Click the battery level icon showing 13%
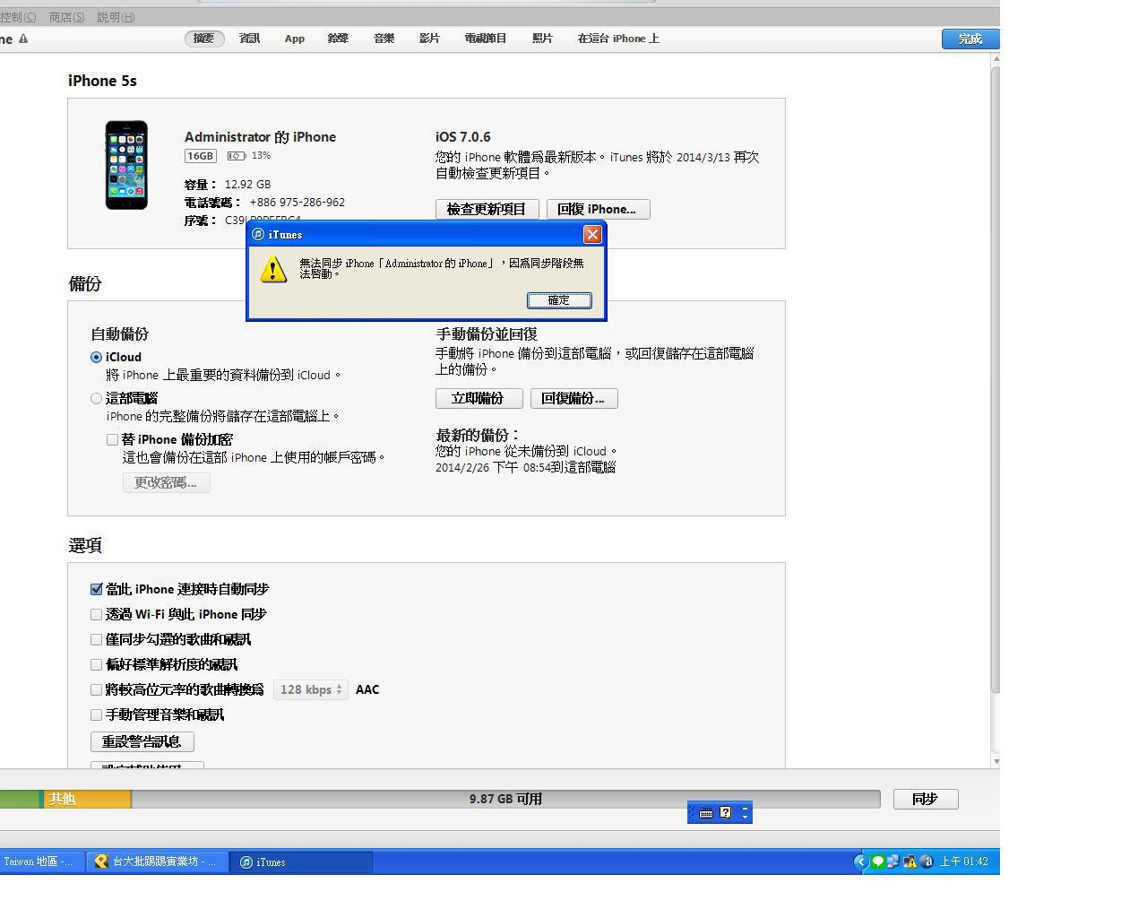Viewport: 1147px width, 918px height. [236, 156]
